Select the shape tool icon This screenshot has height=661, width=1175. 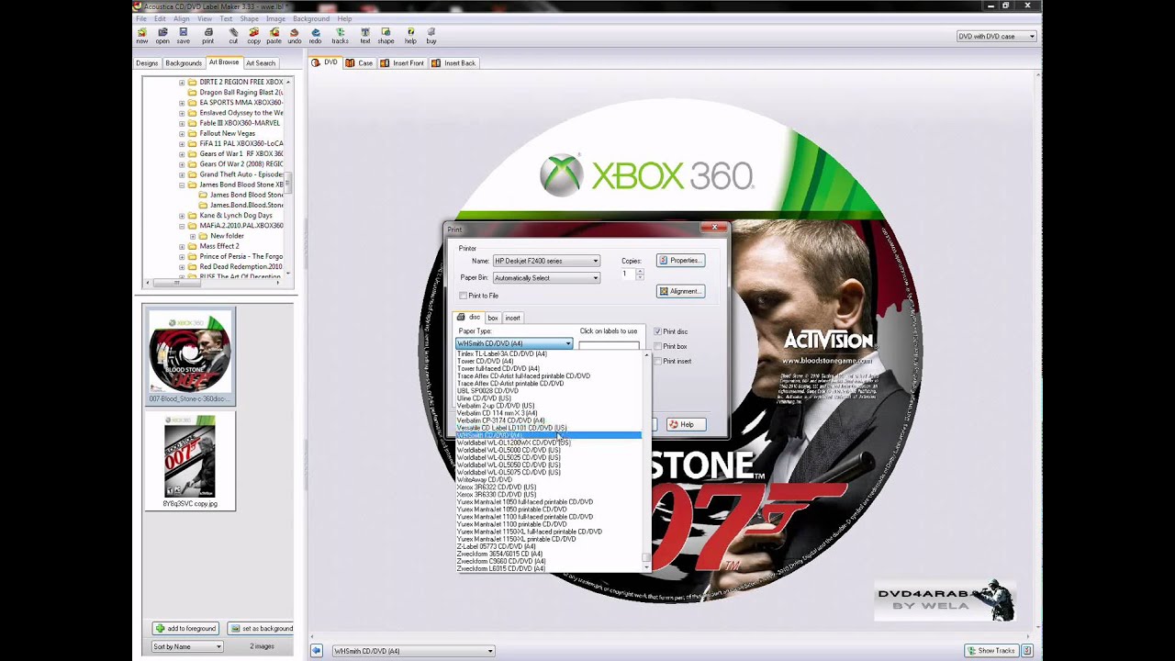pos(386,35)
